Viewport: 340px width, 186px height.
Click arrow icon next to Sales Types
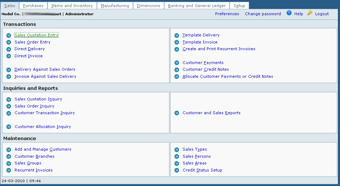point(177,150)
